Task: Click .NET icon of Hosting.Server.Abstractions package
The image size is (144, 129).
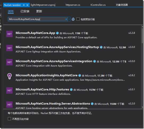Action: pos(10,104)
